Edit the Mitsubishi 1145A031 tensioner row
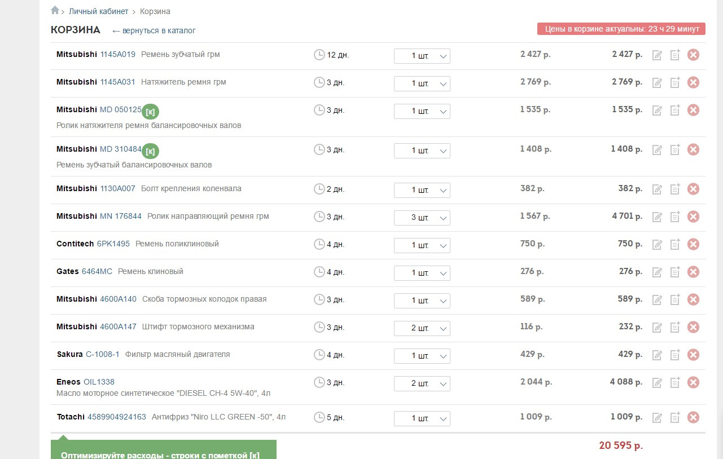Image resolution: width=723 pixels, height=459 pixels. point(657,83)
